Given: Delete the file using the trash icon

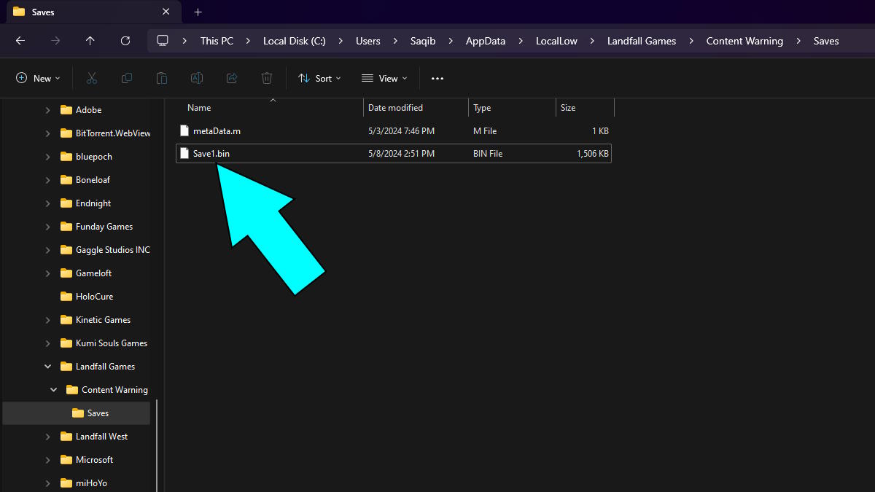Looking at the screenshot, I should (x=266, y=78).
